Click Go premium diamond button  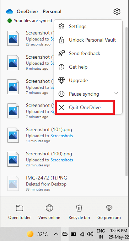[x=109, y=212]
